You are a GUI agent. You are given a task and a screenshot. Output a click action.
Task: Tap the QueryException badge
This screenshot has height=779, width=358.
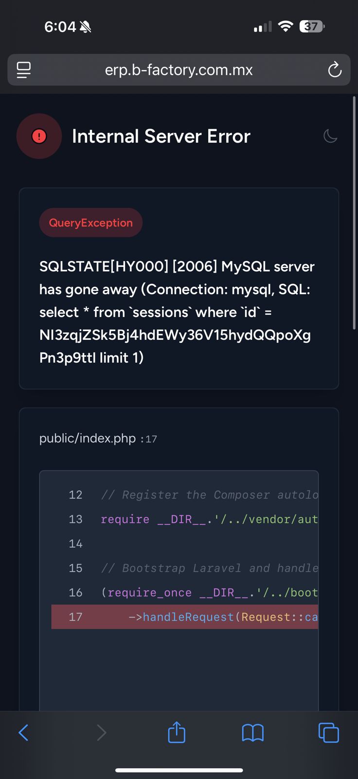click(x=90, y=223)
